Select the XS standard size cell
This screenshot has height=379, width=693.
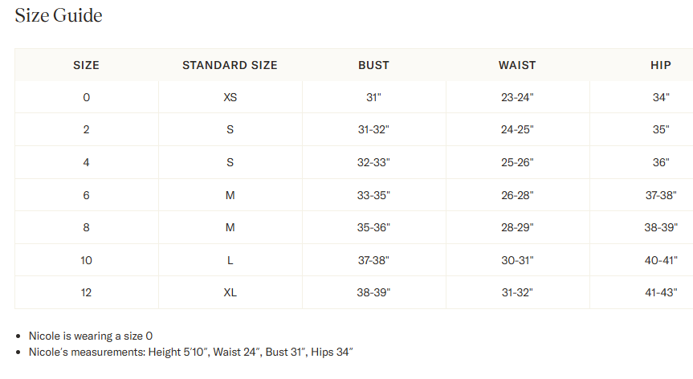[230, 97]
